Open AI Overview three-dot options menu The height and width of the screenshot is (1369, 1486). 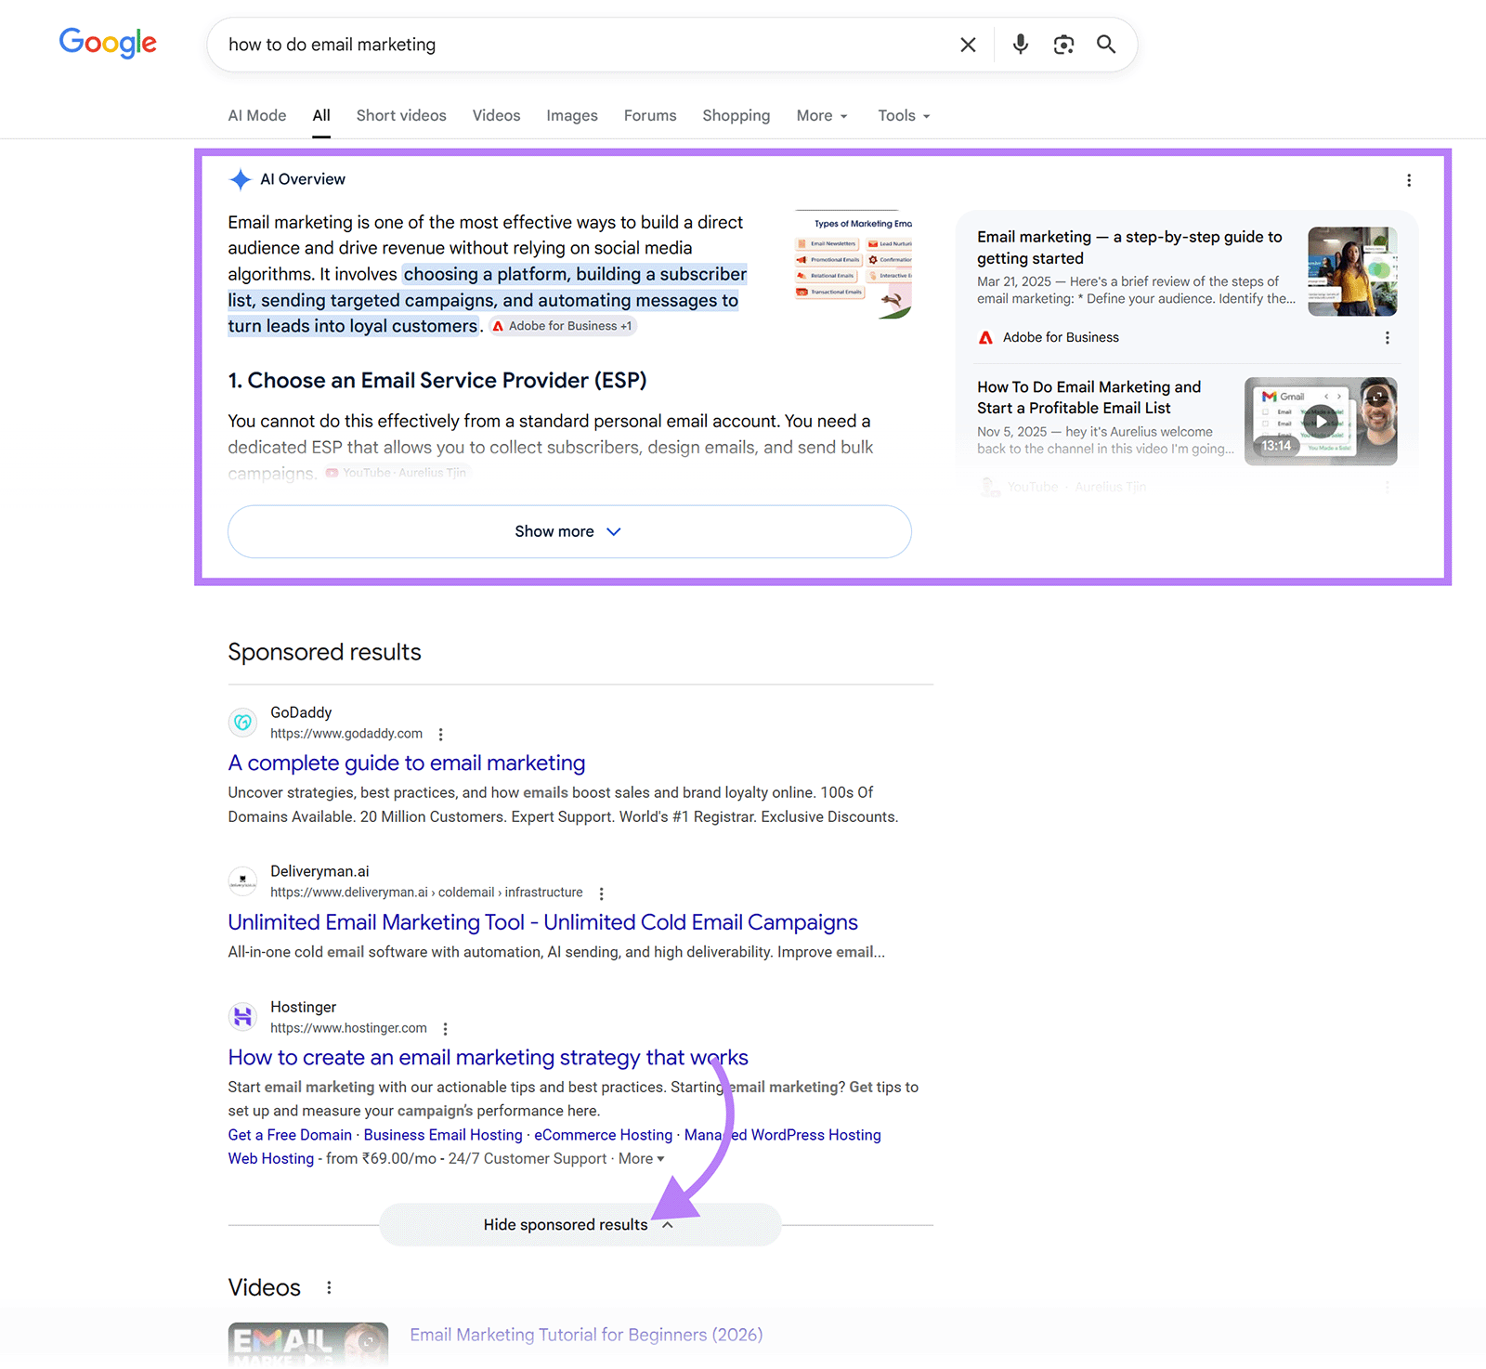tap(1409, 180)
